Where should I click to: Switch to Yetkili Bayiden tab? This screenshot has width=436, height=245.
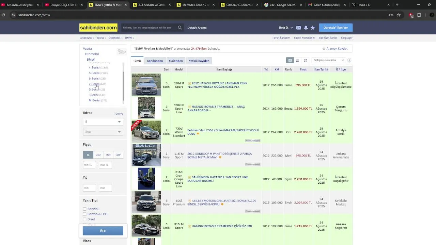(x=199, y=61)
